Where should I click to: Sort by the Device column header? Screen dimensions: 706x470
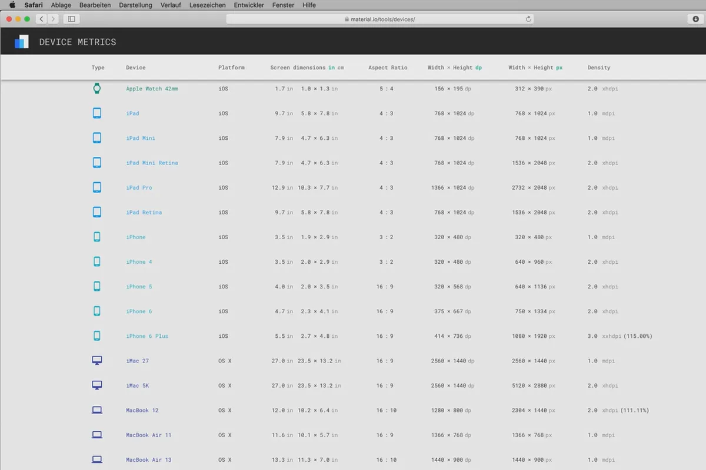[136, 68]
